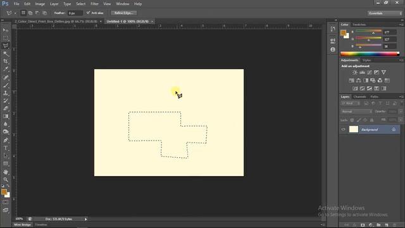
Task: Toggle lock transparent pixels
Action: coord(352,120)
